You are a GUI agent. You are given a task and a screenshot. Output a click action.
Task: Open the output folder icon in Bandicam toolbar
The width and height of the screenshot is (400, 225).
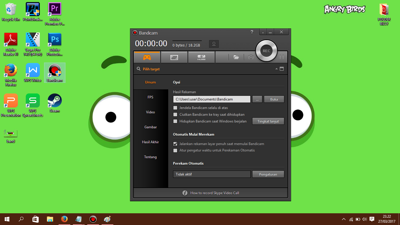(236, 57)
